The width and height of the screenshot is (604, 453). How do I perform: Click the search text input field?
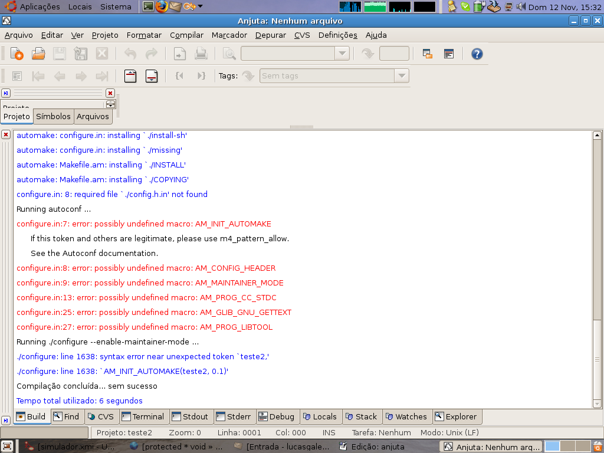click(288, 54)
